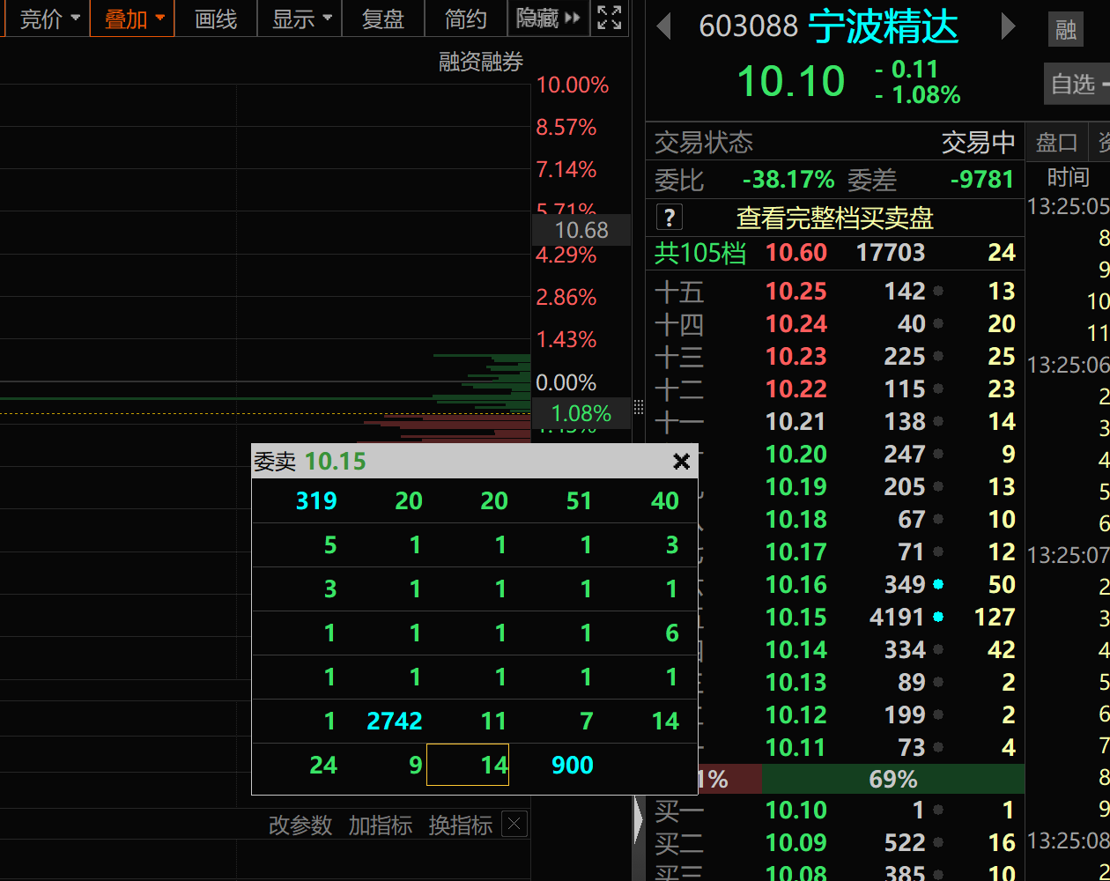Toggle fullscreen chart icon
Image resolution: width=1110 pixels, height=881 pixels.
609,18
